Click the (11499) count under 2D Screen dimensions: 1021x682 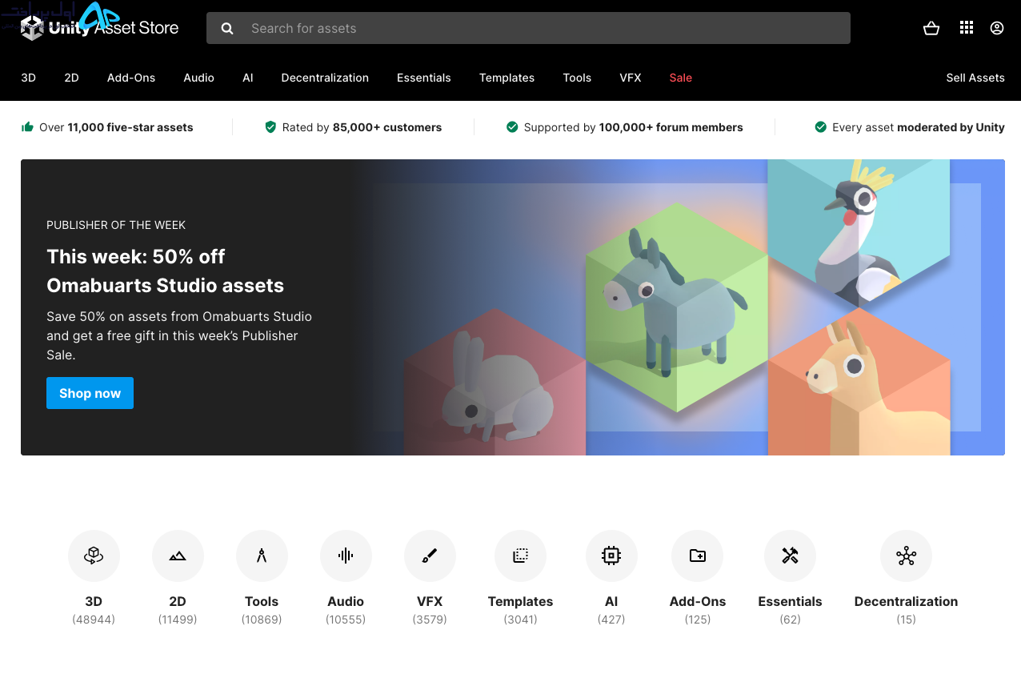178,620
